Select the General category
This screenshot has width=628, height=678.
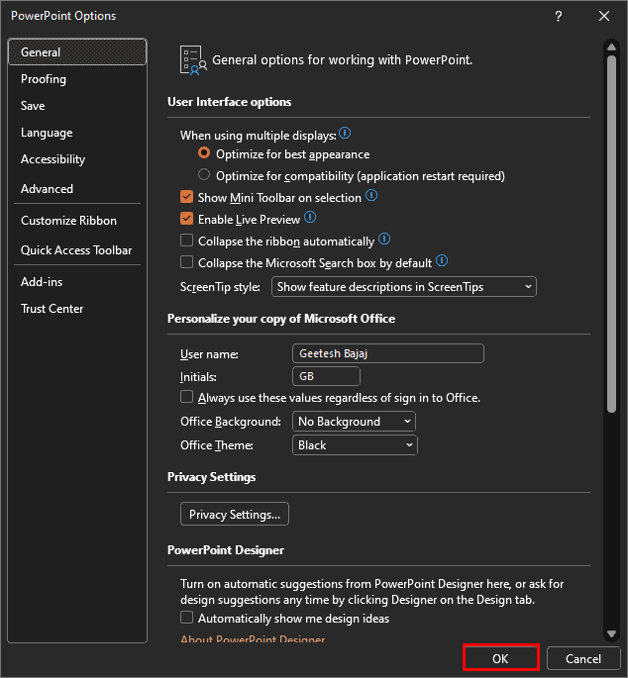coord(77,52)
